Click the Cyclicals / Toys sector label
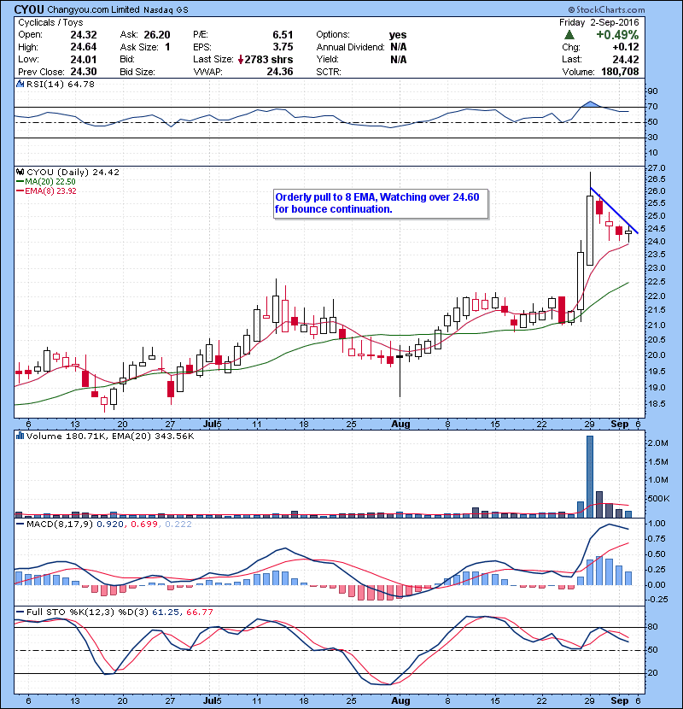 pyautogui.click(x=50, y=22)
